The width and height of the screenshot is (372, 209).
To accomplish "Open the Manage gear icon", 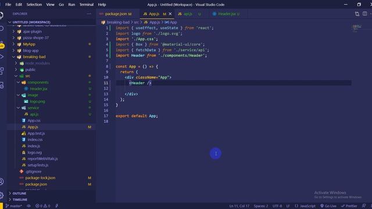I will click(2, 195).
